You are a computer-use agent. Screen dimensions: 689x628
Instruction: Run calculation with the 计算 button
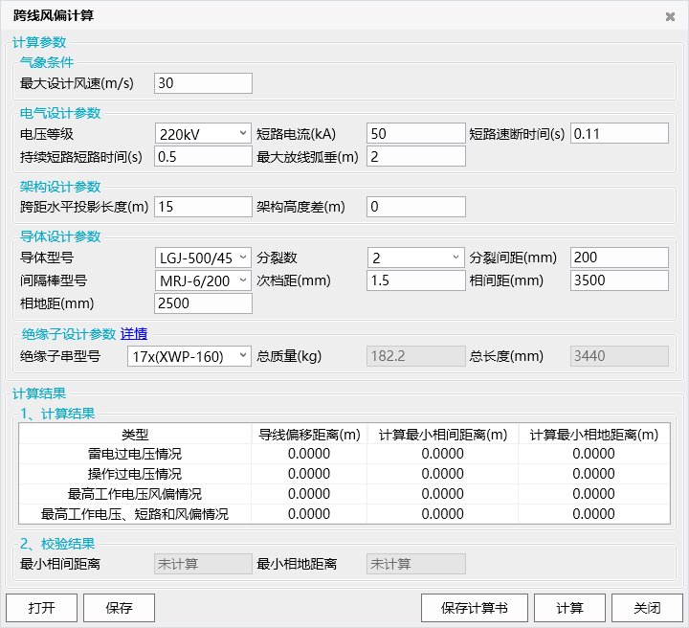tap(569, 608)
